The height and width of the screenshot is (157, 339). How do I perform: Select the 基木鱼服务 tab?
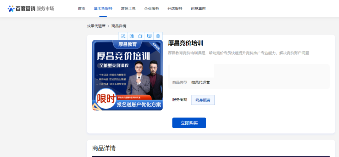tap(103, 9)
